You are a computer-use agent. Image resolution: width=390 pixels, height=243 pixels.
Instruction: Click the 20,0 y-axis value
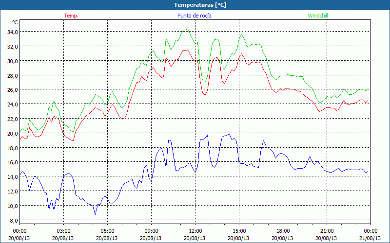pos(13,133)
